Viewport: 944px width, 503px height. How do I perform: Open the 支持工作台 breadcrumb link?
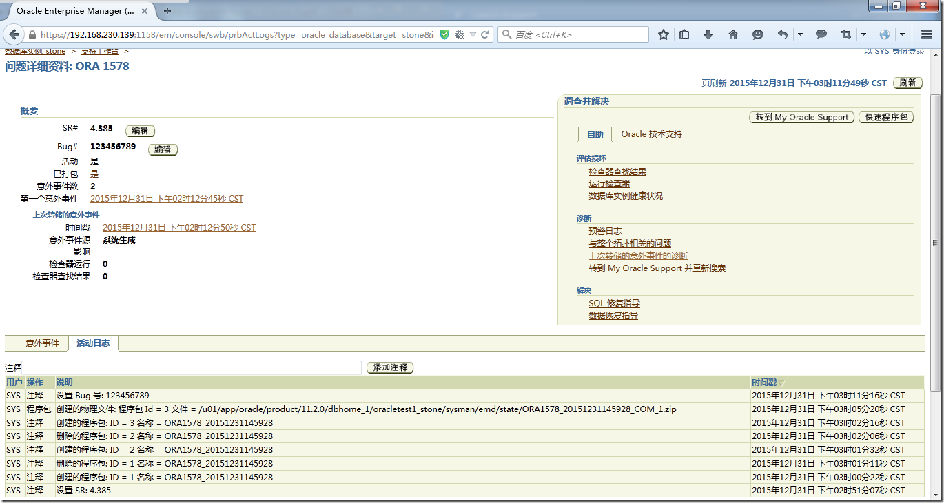coord(100,51)
